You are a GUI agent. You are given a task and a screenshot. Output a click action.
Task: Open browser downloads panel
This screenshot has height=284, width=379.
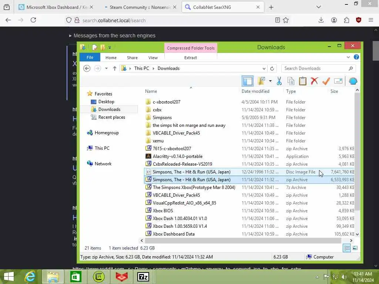321,20
